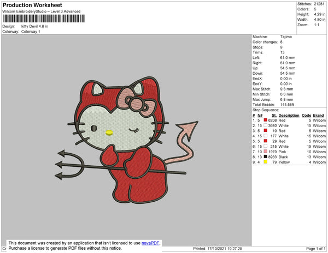
Task: Select the 'Pink' description in stop 7
Action: point(282,152)
